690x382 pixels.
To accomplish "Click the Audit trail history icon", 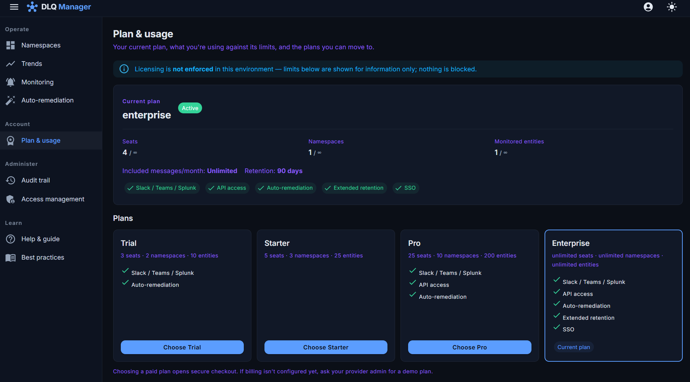I will [x=11, y=180].
